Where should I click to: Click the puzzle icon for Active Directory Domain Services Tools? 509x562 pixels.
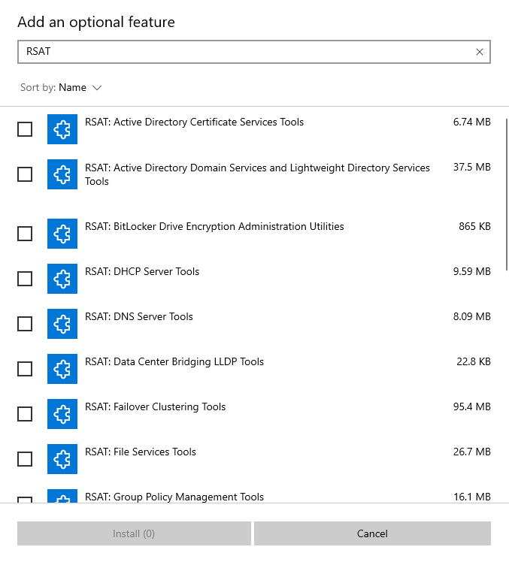(62, 174)
